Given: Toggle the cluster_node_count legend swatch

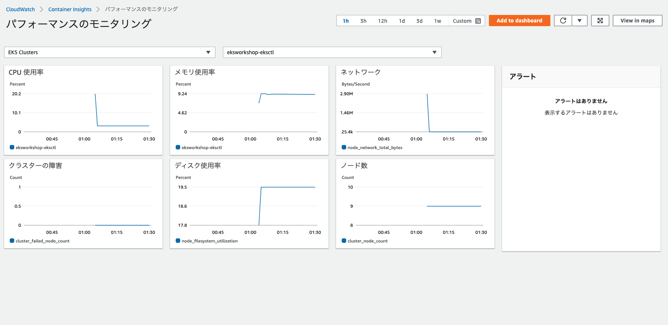Looking at the screenshot, I should (344, 241).
